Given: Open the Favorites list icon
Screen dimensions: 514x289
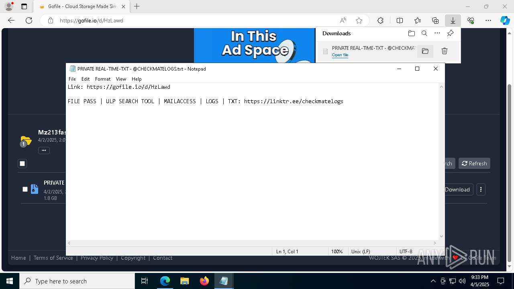Looking at the screenshot, I should tap(418, 20).
